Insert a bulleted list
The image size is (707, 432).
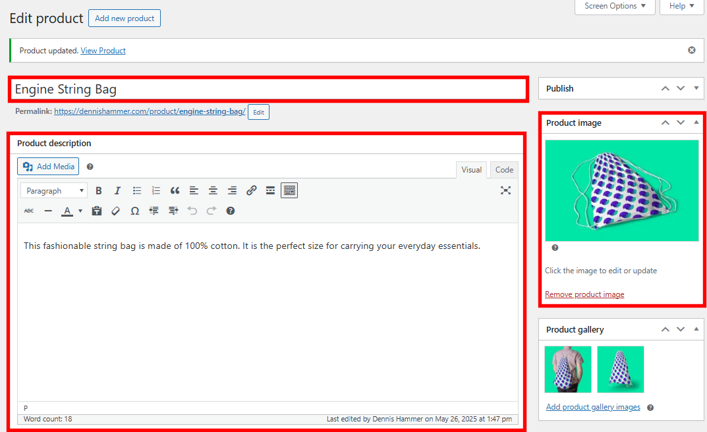(x=136, y=190)
